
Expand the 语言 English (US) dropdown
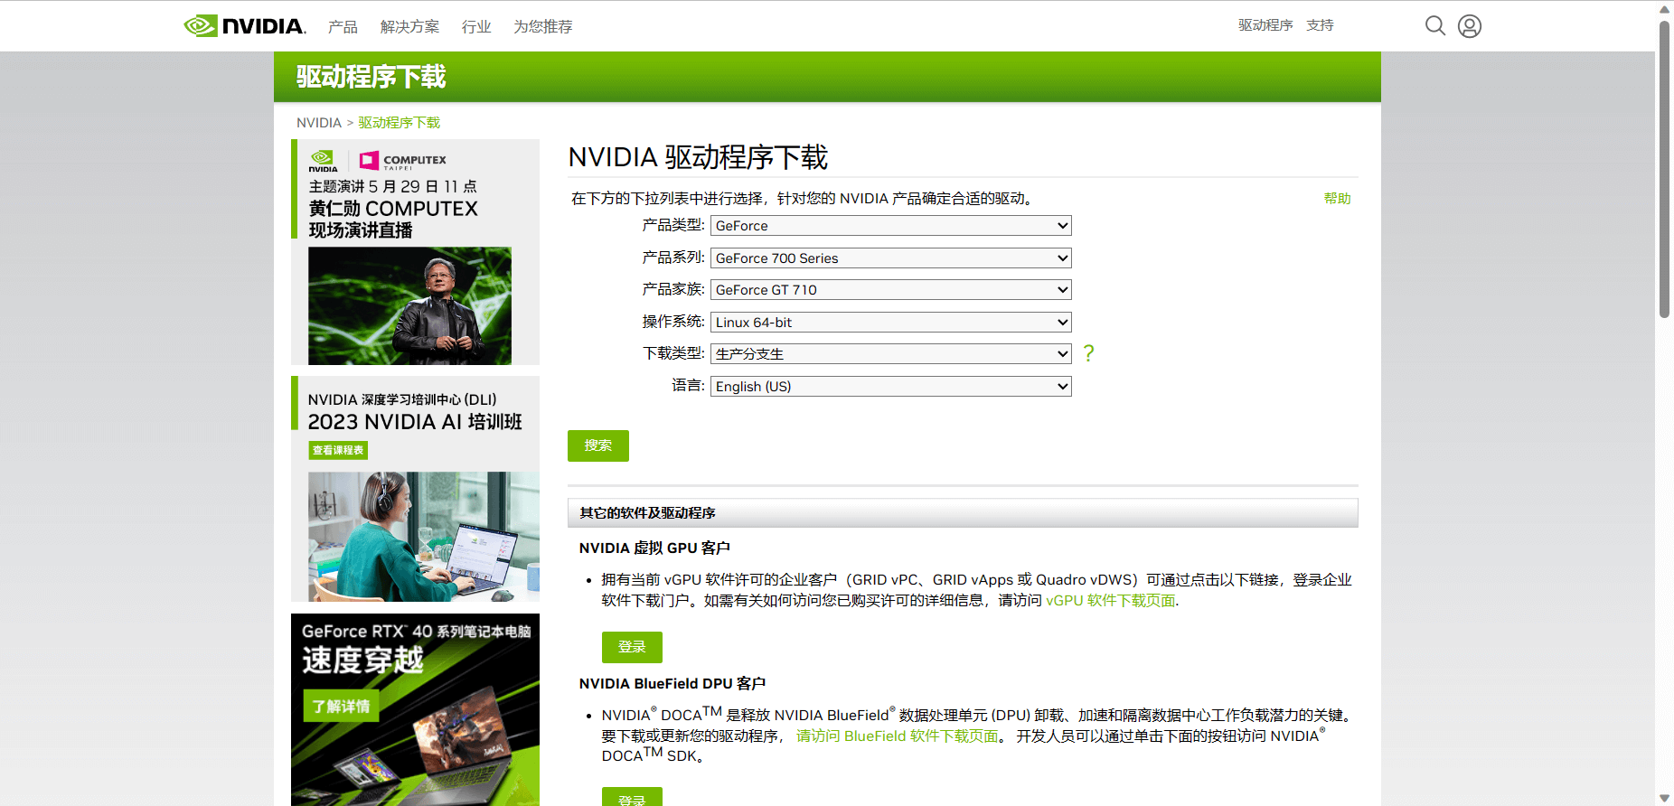pos(891,387)
